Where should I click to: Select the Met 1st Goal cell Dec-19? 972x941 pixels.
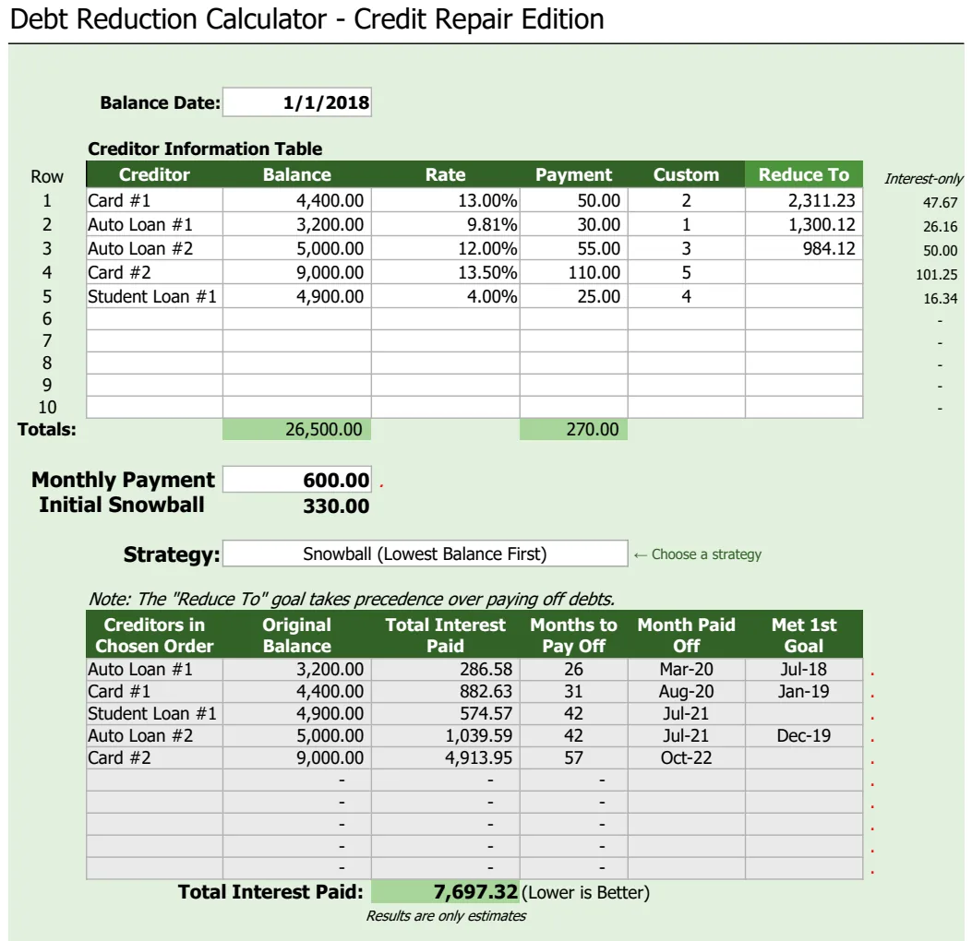(804, 735)
